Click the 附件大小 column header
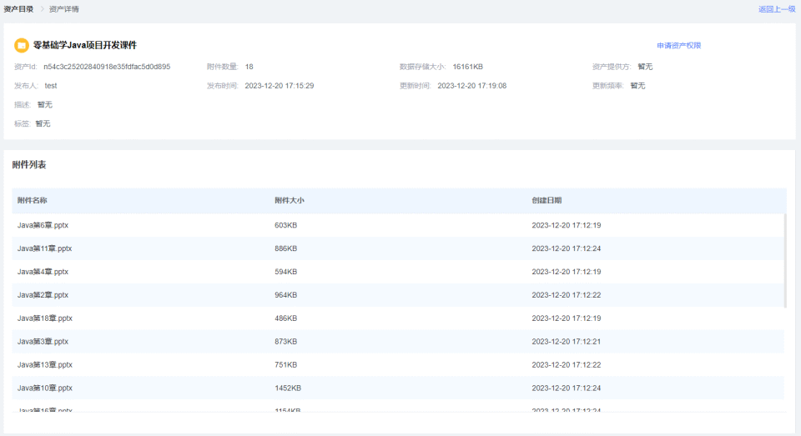 pyautogui.click(x=290, y=201)
